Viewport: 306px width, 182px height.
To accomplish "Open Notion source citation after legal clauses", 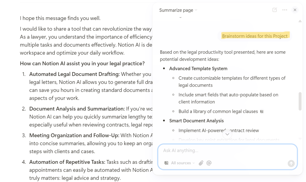I will tap(262, 111).
